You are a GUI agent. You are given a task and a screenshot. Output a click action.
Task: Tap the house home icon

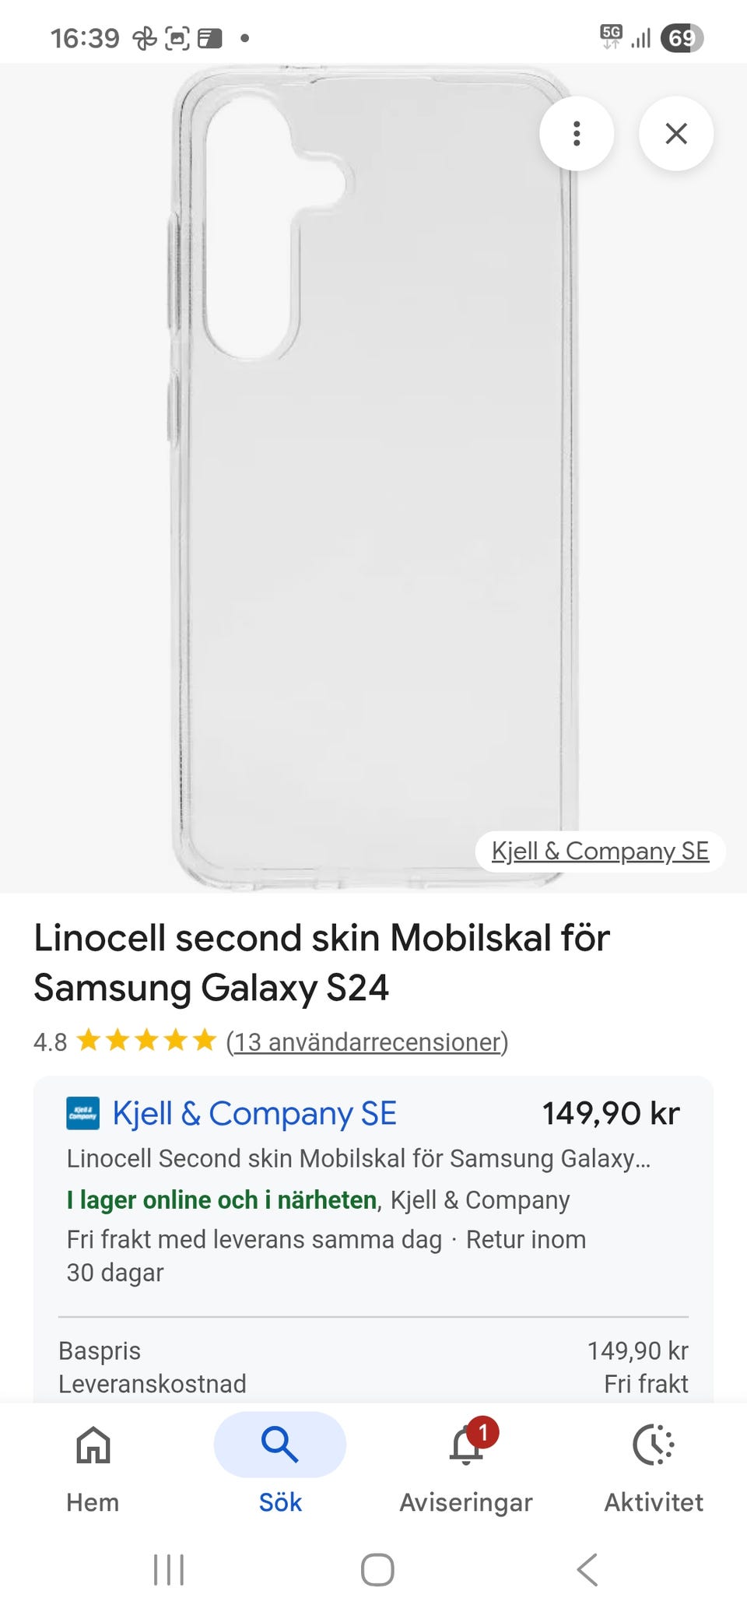click(93, 1445)
